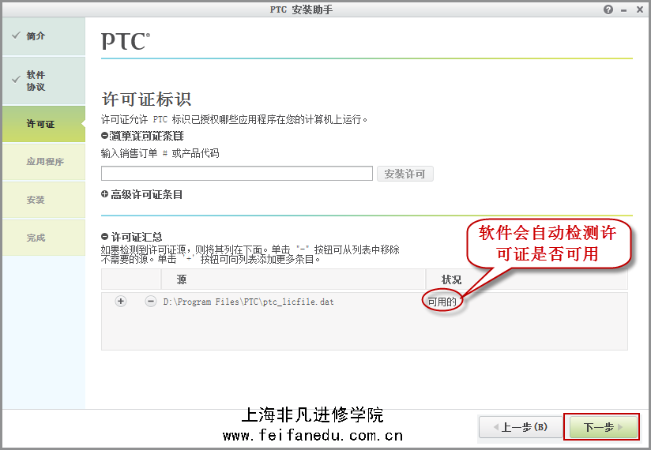Close the PTC 安装助手 window
This screenshot has height=450, width=651.
[640, 9]
